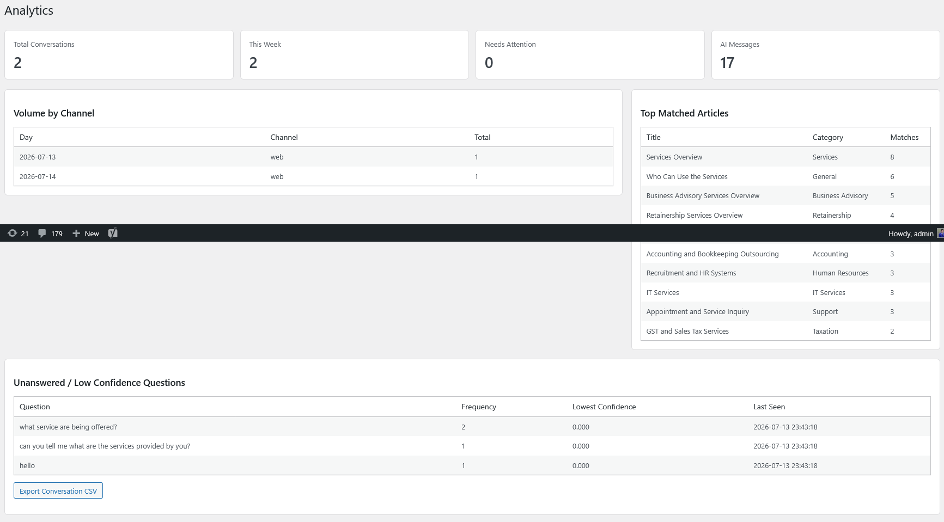Click the 0.000 confidence in hello row

tap(580, 465)
